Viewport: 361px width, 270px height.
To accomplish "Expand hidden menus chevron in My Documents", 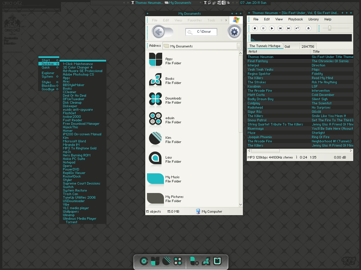I will point(226,20).
